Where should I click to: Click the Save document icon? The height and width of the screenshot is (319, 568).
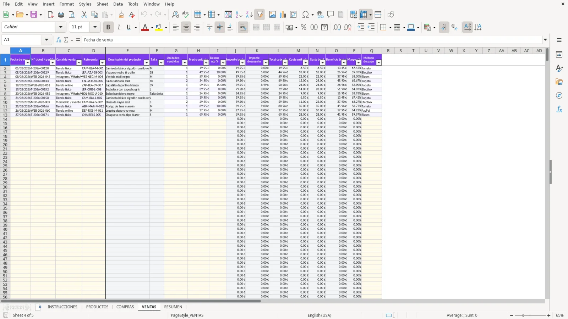pos(34,15)
